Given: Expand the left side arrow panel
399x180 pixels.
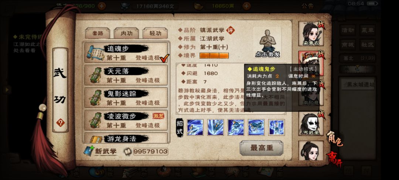Looking at the screenshot, I should point(7,89).
